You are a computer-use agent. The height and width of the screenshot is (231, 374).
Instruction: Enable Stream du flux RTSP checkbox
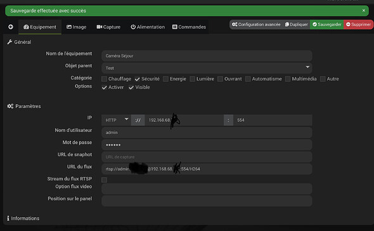tap(104, 180)
